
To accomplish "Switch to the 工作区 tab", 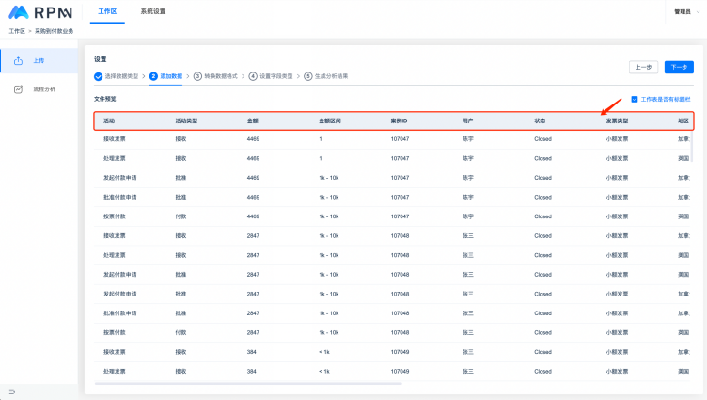I will pyautogui.click(x=108, y=11).
